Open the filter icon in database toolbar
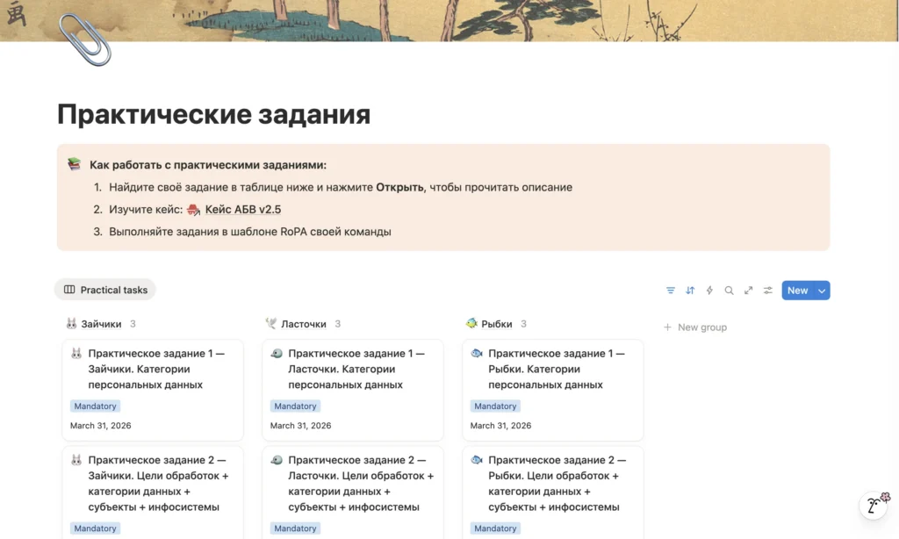This screenshot has width=899, height=539. tap(671, 291)
